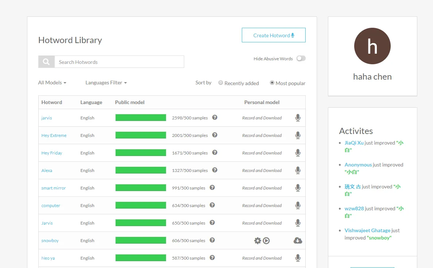Open the Hey Extreme hotword link

pyautogui.click(x=54, y=135)
